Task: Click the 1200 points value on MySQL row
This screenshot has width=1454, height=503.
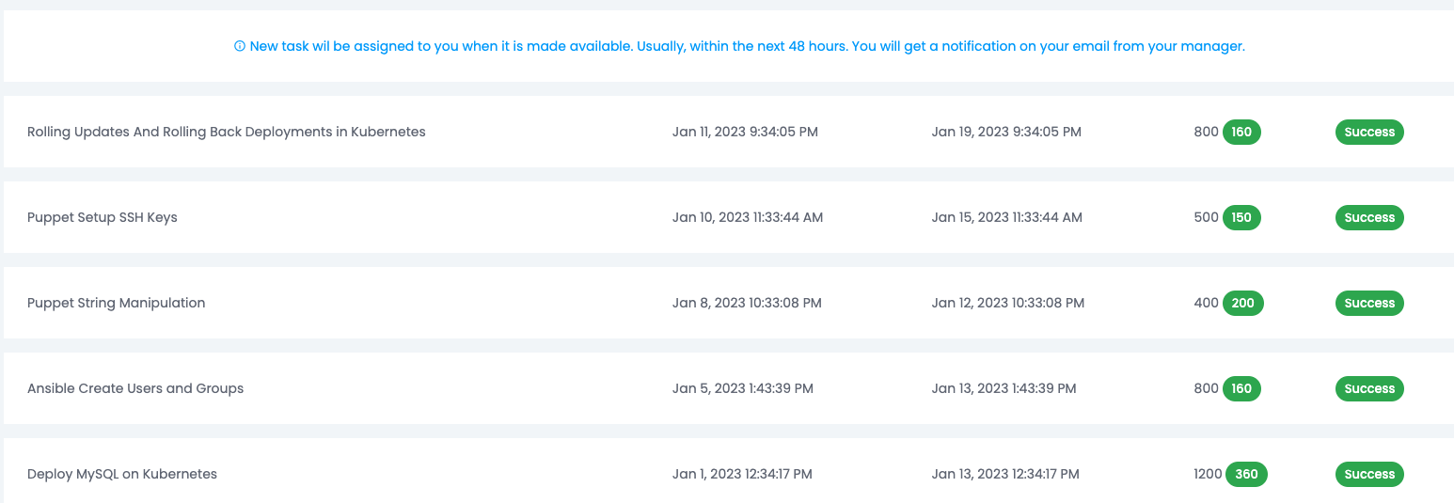Action: click(x=1208, y=474)
